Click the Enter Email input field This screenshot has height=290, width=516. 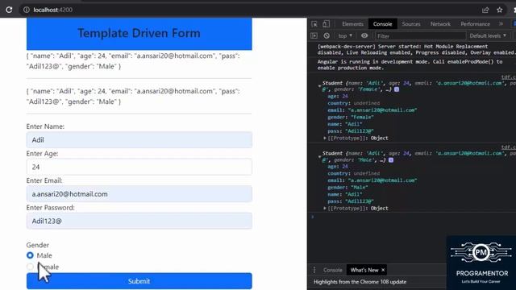pyautogui.click(x=139, y=194)
